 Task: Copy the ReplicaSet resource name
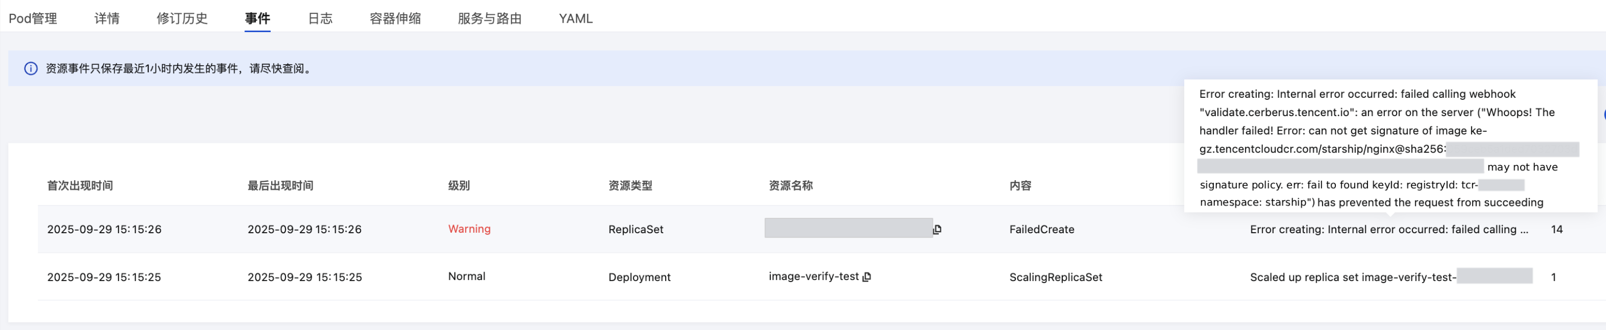937,230
